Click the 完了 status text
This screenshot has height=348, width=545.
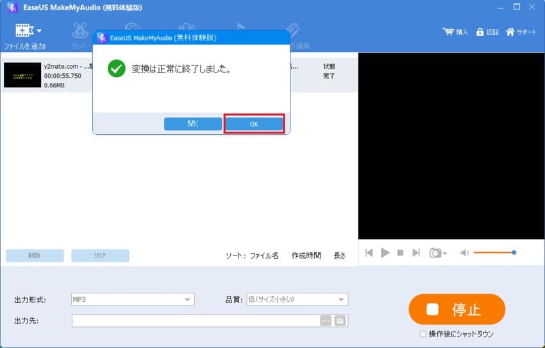[329, 76]
